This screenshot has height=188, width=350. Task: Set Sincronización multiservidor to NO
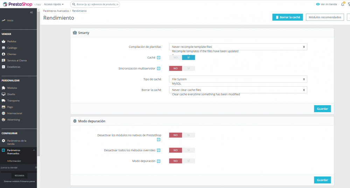175,68
